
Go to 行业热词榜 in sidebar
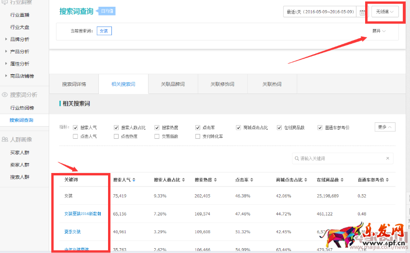22,107
